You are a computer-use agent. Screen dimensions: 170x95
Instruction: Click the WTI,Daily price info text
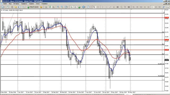(x=12, y=10)
